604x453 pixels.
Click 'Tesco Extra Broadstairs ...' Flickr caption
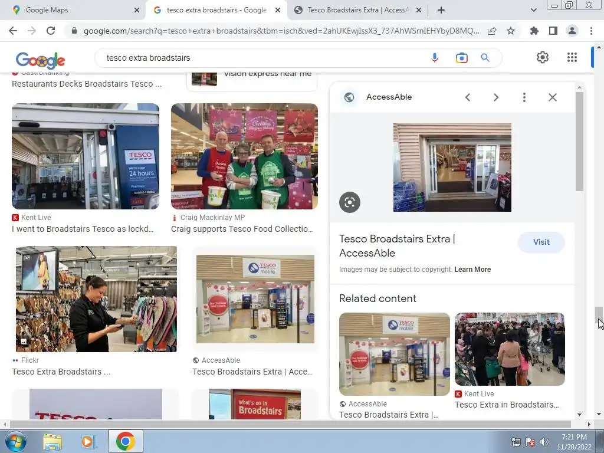coord(61,372)
